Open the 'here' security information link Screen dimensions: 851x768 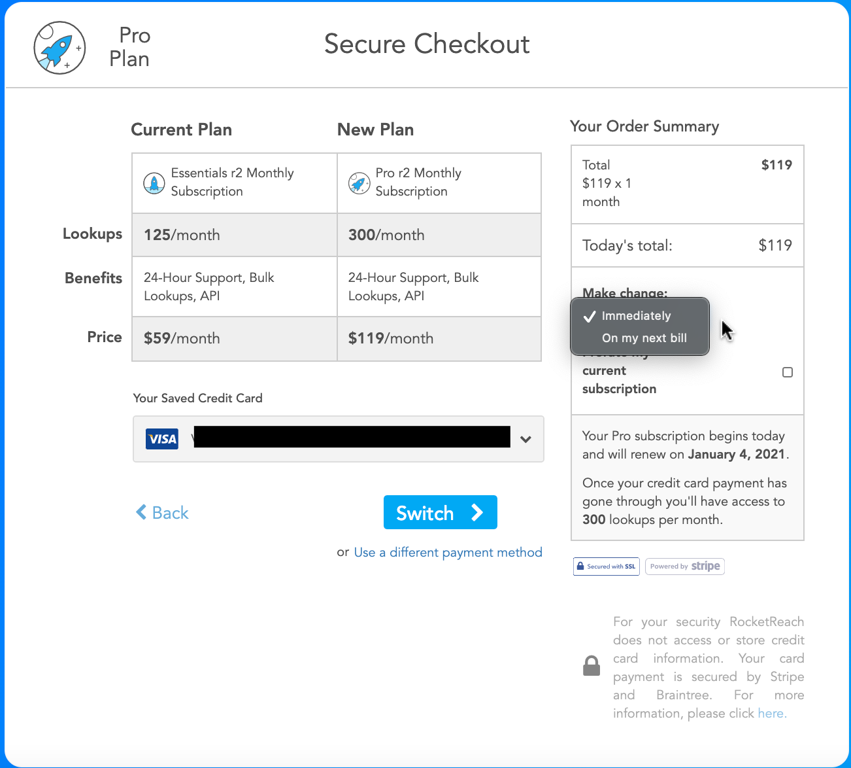(771, 713)
